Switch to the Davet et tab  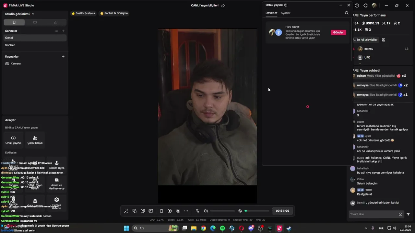pyautogui.click(x=271, y=13)
